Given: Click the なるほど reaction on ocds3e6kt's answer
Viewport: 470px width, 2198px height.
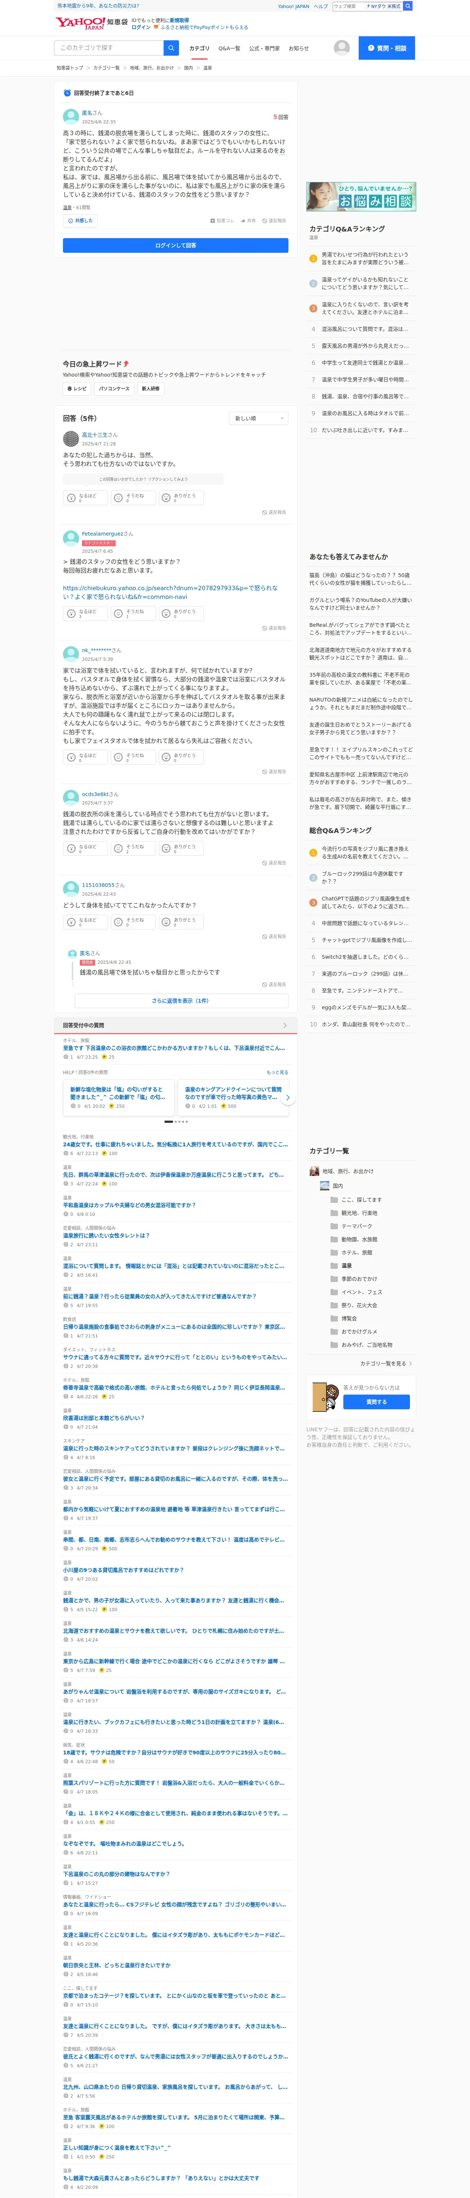Looking at the screenshot, I should 85,848.
